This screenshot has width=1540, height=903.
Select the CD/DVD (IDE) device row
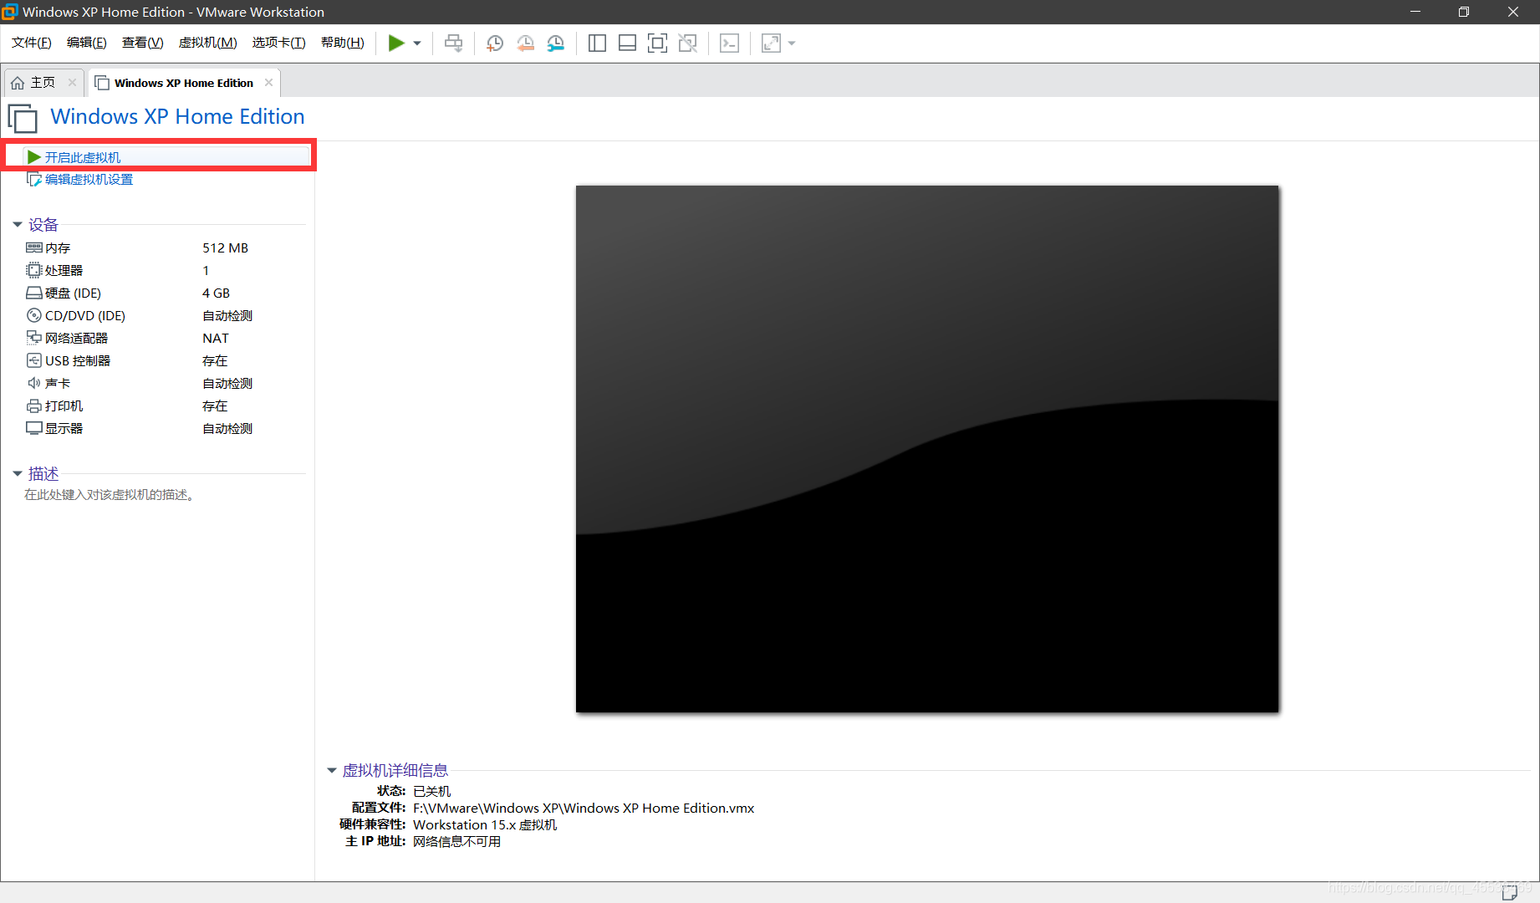(164, 315)
